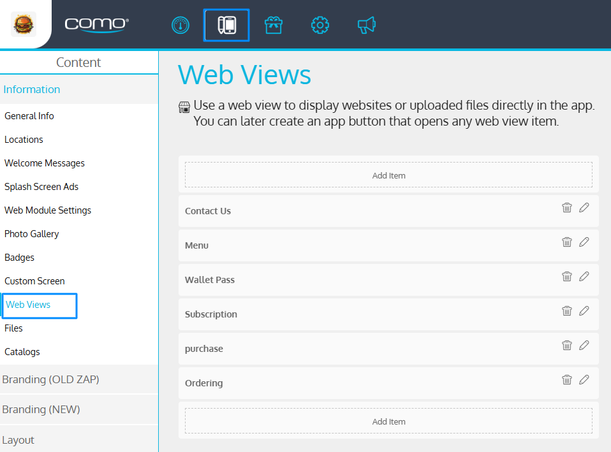Expand the Branding (OLD ZAP) section
The image size is (611, 452).
tap(51, 379)
